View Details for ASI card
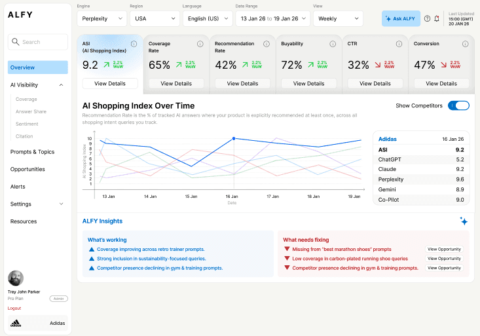 point(110,84)
